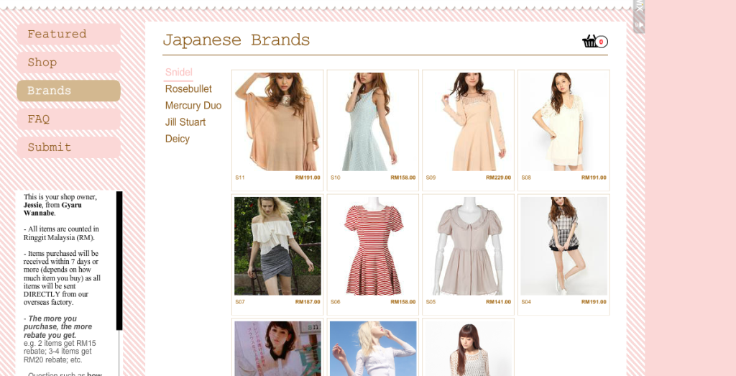736x376 pixels.
Task: View S05 beige collar dress on mannequin
Action: coord(468,246)
